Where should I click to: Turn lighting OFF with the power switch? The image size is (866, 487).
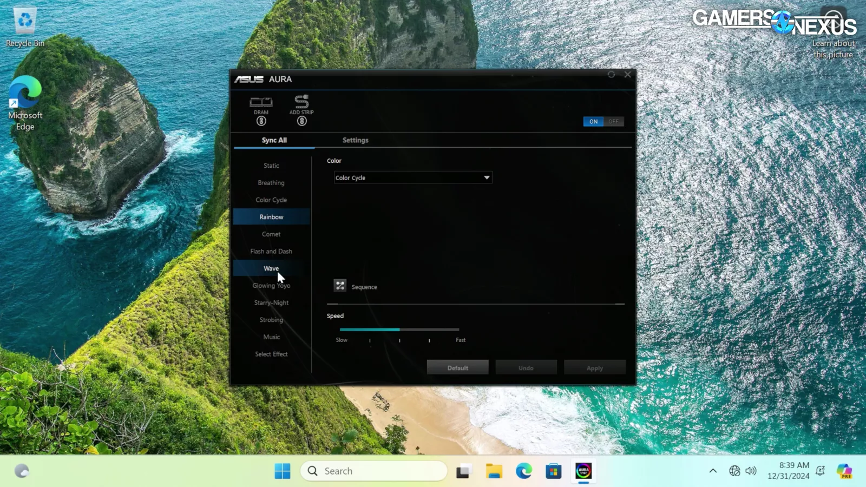pyautogui.click(x=613, y=122)
